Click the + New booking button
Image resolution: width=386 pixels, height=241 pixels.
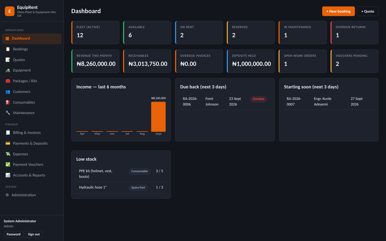338,11
